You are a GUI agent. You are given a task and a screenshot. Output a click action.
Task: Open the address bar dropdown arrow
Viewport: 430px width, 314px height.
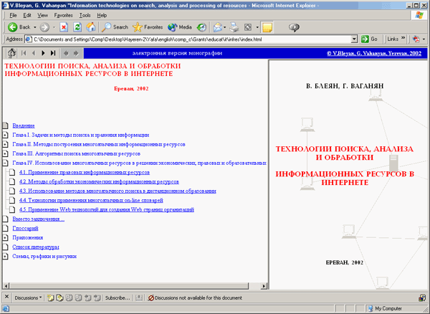point(355,39)
